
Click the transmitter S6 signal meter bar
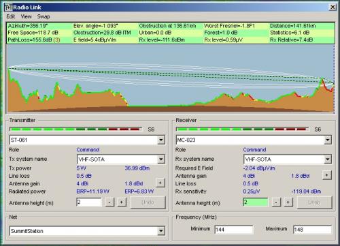pyautogui.click(x=75, y=129)
